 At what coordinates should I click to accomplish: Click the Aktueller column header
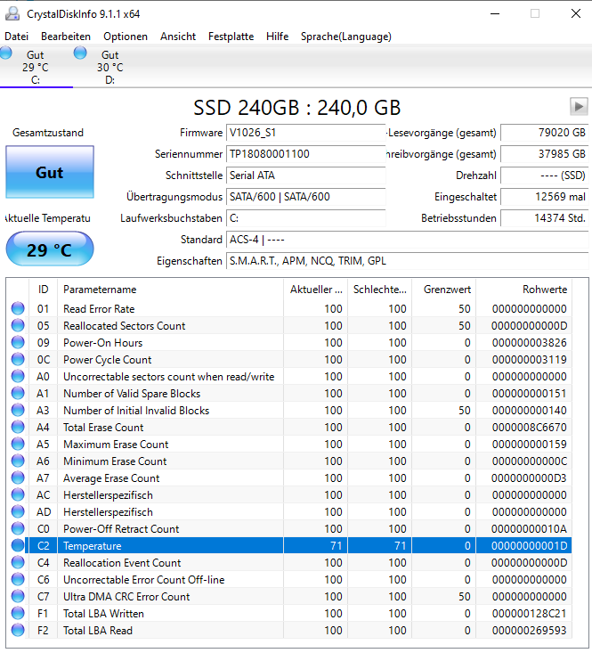point(316,290)
